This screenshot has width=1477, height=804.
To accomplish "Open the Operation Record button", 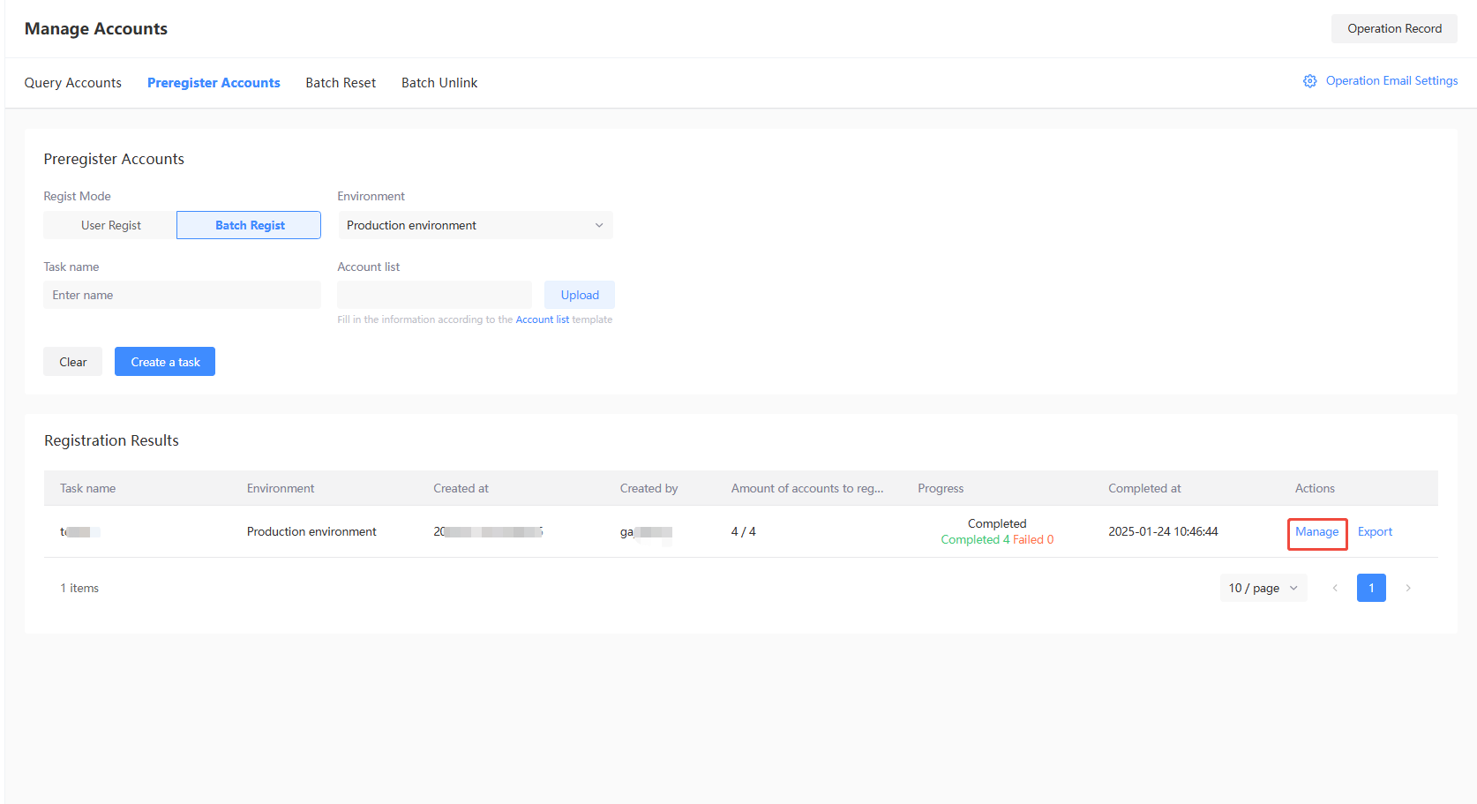I will click(1394, 28).
